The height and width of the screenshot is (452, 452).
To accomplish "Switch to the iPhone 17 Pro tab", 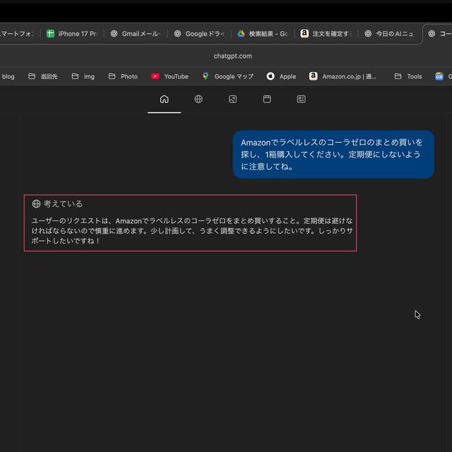I will (72, 33).
